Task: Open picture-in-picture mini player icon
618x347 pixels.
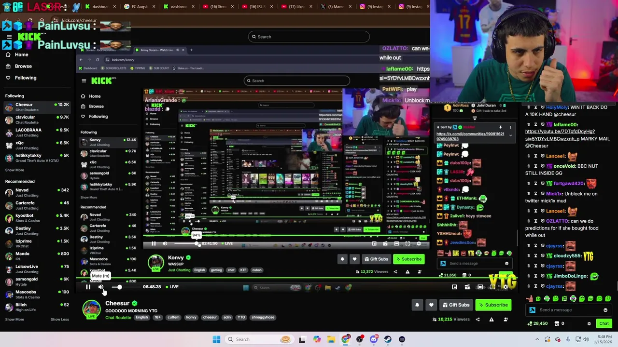Action: pos(454,287)
